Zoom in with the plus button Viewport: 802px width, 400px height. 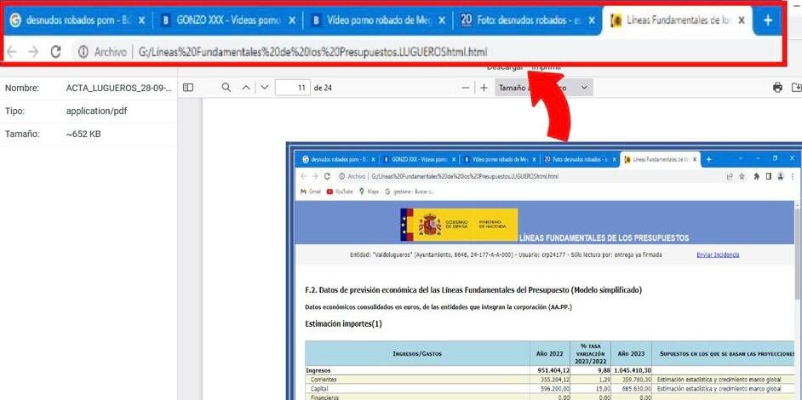(x=484, y=88)
